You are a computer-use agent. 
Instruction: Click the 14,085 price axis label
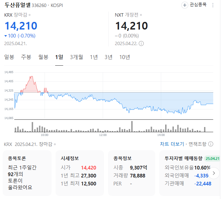[x=9, y=118]
